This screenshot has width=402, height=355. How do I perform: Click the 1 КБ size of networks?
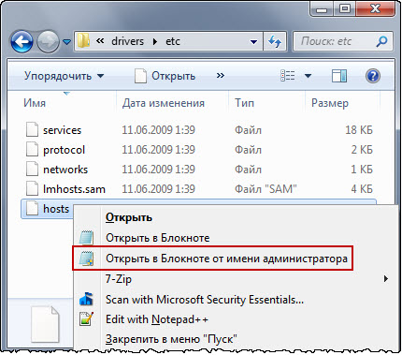(362, 170)
